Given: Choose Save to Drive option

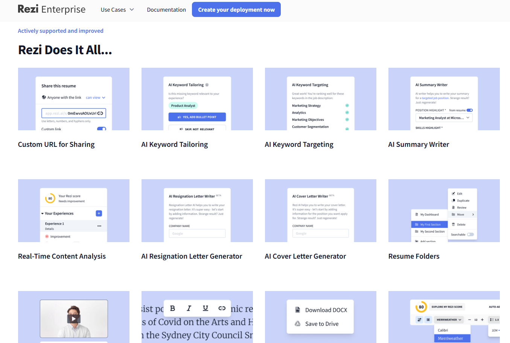Looking at the screenshot, I should point(317,324).
